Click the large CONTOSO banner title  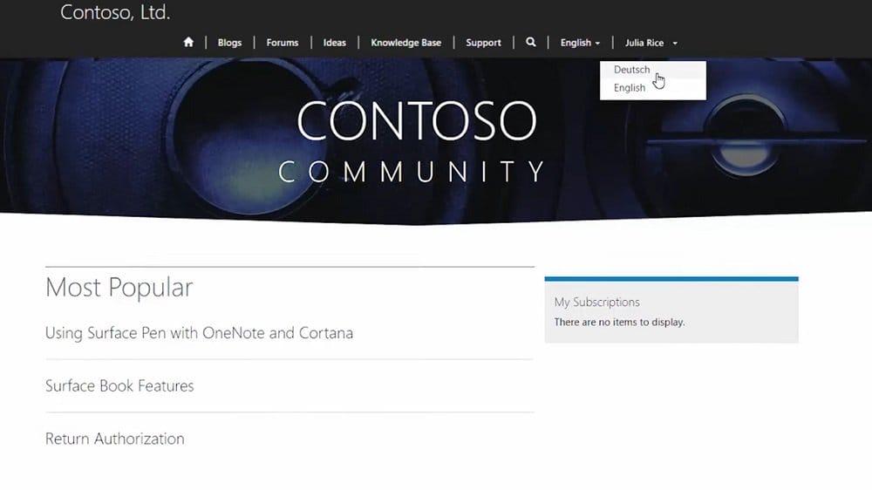pyautogui.click(x=416, y=122)
